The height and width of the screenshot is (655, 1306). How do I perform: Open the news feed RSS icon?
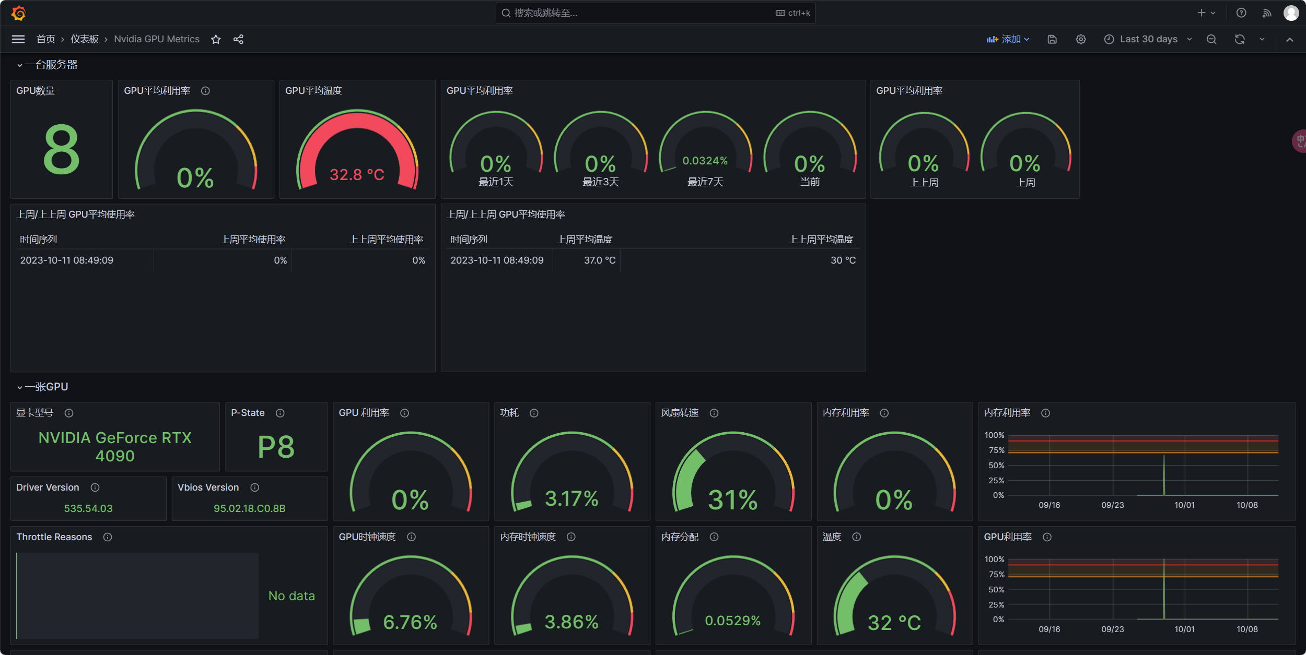1267,13
